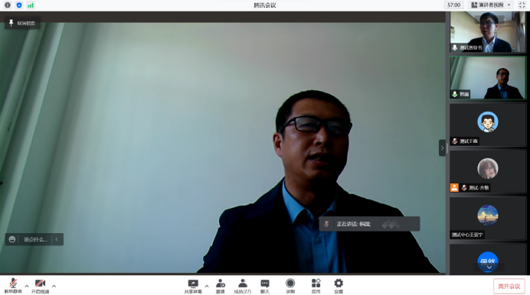
Task: Open the invite participants icon
Action: click(x=221, y=287)
